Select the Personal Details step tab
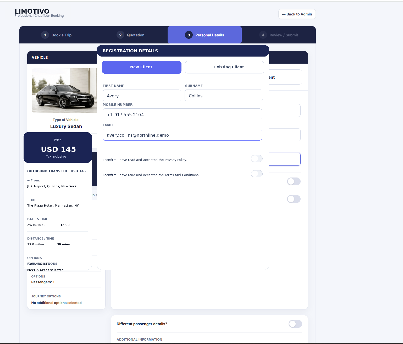 coord(205,35)
